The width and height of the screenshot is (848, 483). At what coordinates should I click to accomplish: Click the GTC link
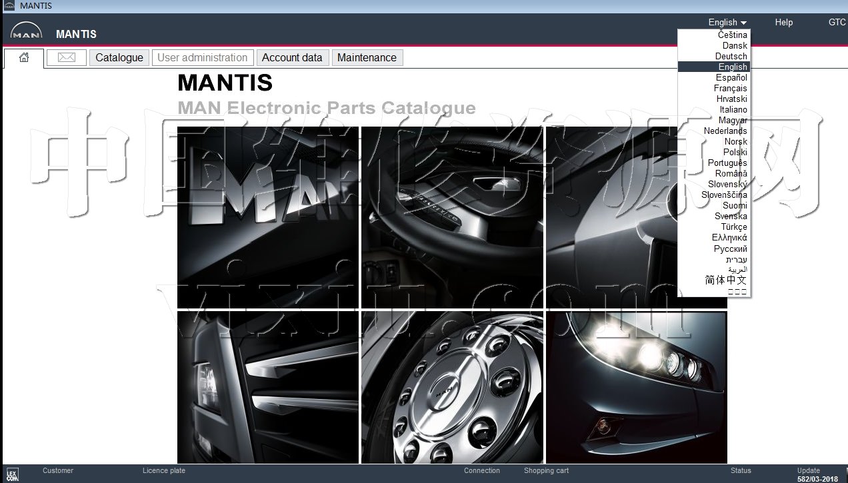point(837,23)
